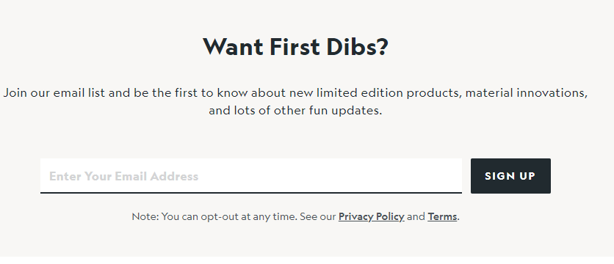Click the dark SIGN UP button beside email field

(510, 176)
